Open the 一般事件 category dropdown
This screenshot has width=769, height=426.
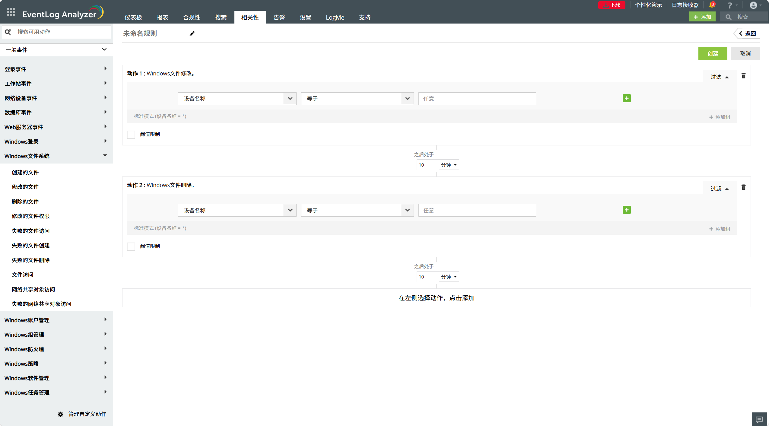click(56, 50)
